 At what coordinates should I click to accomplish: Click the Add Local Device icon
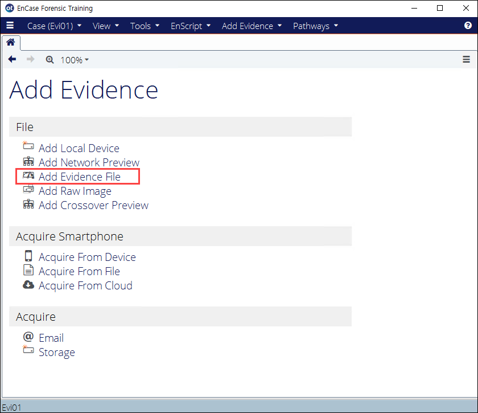click(28, 145)
